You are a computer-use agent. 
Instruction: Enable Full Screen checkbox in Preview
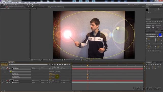157,29
